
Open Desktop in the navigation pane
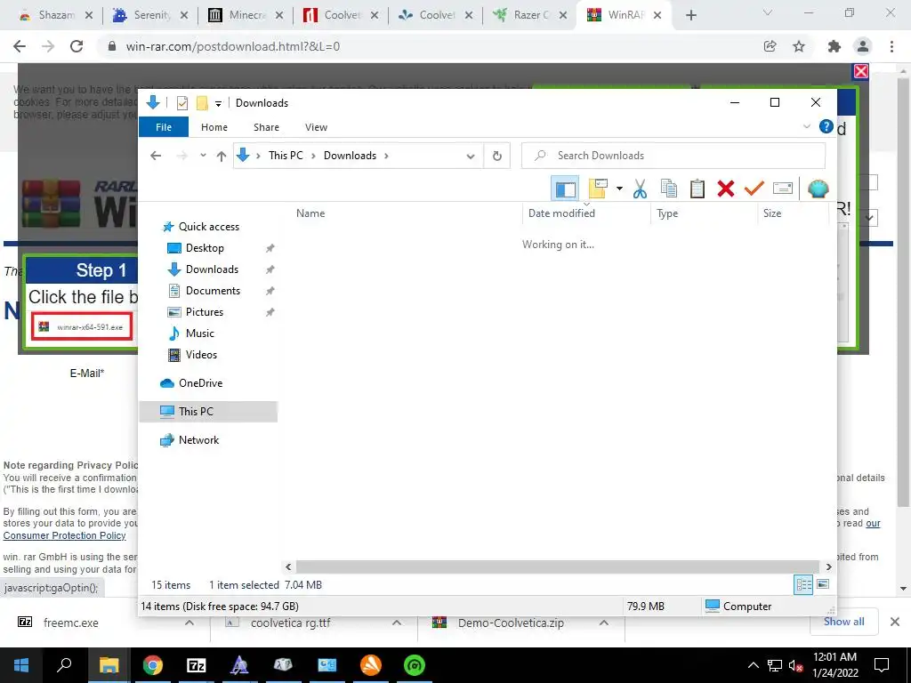tap(205, 248)
